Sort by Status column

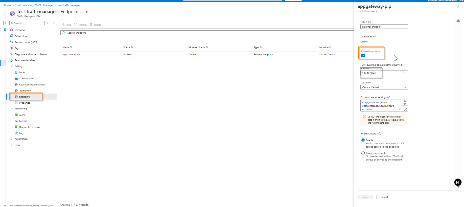(128, 47)
